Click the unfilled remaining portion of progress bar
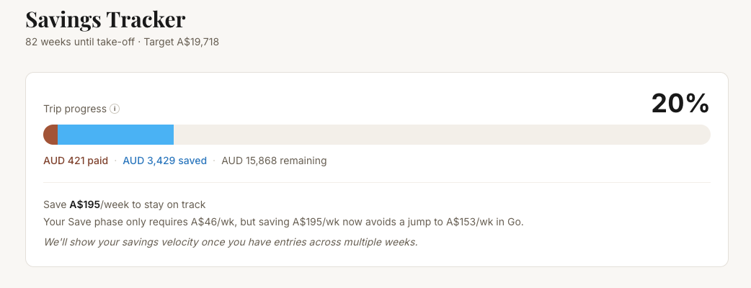The width and height of the screenshot is (751, 288). [441, 135]
